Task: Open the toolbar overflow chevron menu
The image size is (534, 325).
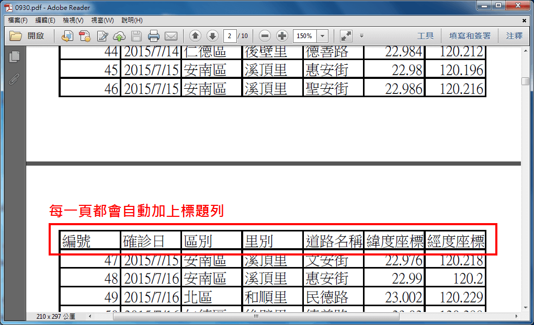Action: [361, 36]
